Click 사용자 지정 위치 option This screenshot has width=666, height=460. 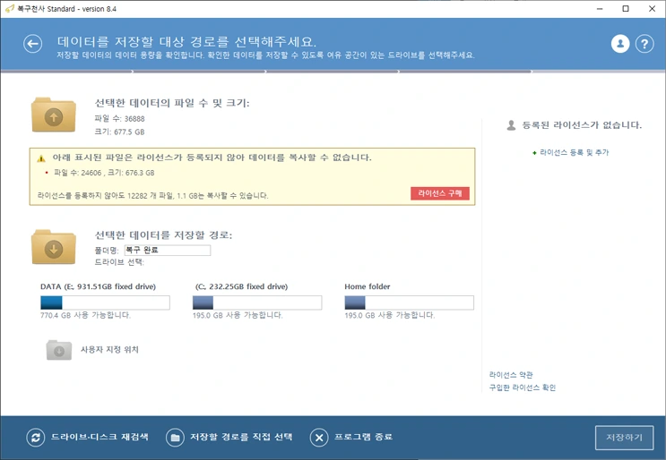(x=109, y=349)
